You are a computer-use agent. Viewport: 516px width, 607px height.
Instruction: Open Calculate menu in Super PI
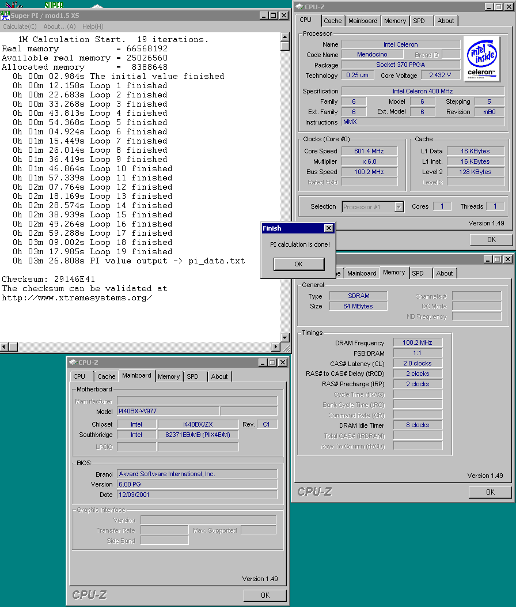20,27
